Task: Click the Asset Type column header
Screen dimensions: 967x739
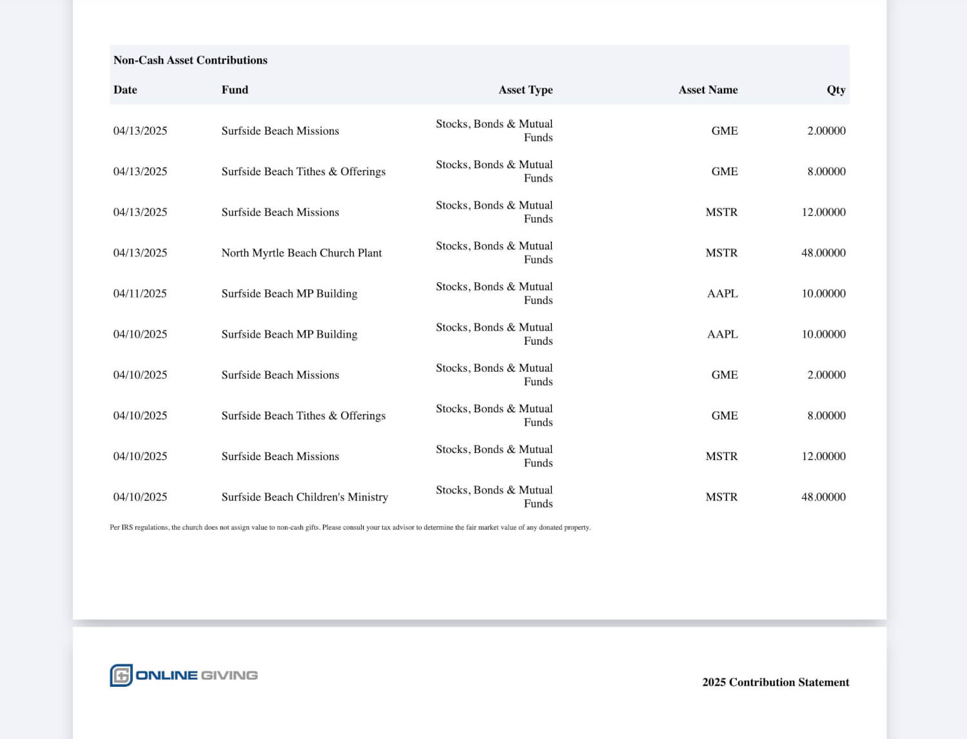Action: pos(525,90)
